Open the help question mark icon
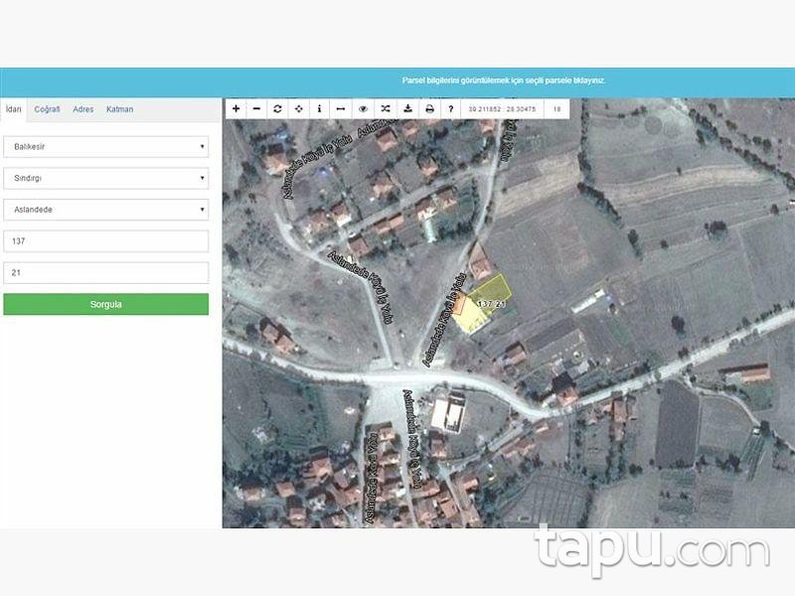 tap(450, 109)
